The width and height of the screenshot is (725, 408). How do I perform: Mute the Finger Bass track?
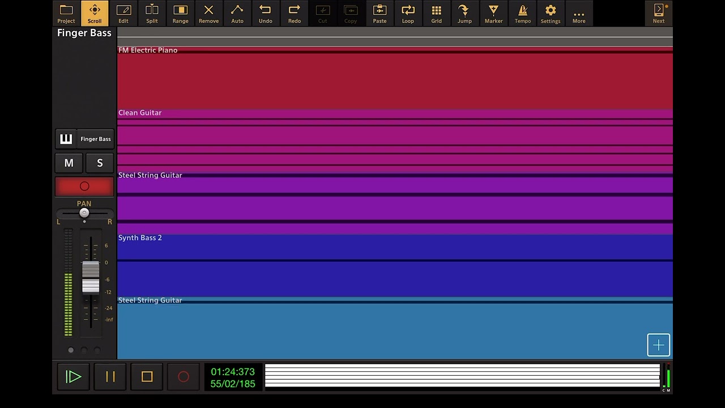(69, 163)
